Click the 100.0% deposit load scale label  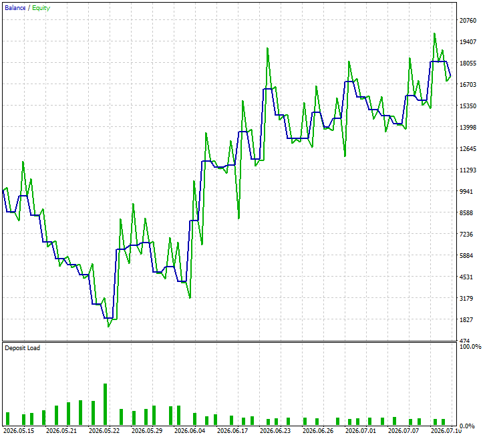470,347
